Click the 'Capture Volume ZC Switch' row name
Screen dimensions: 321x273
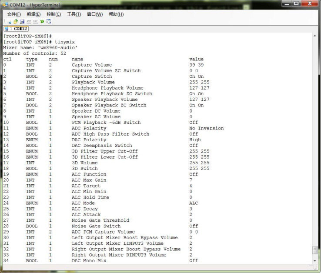[x=106, y=70]
